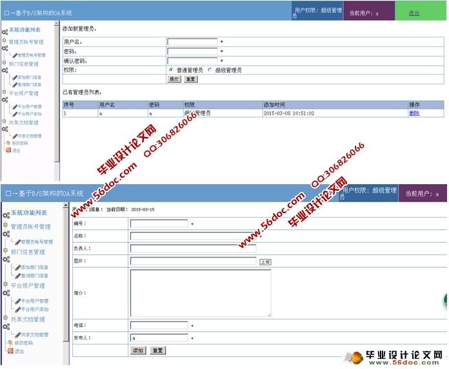449x369 pixels.
Task: Click scroll-up arrow of add-admin page sidebar
Action: click(x=57, y=23)
